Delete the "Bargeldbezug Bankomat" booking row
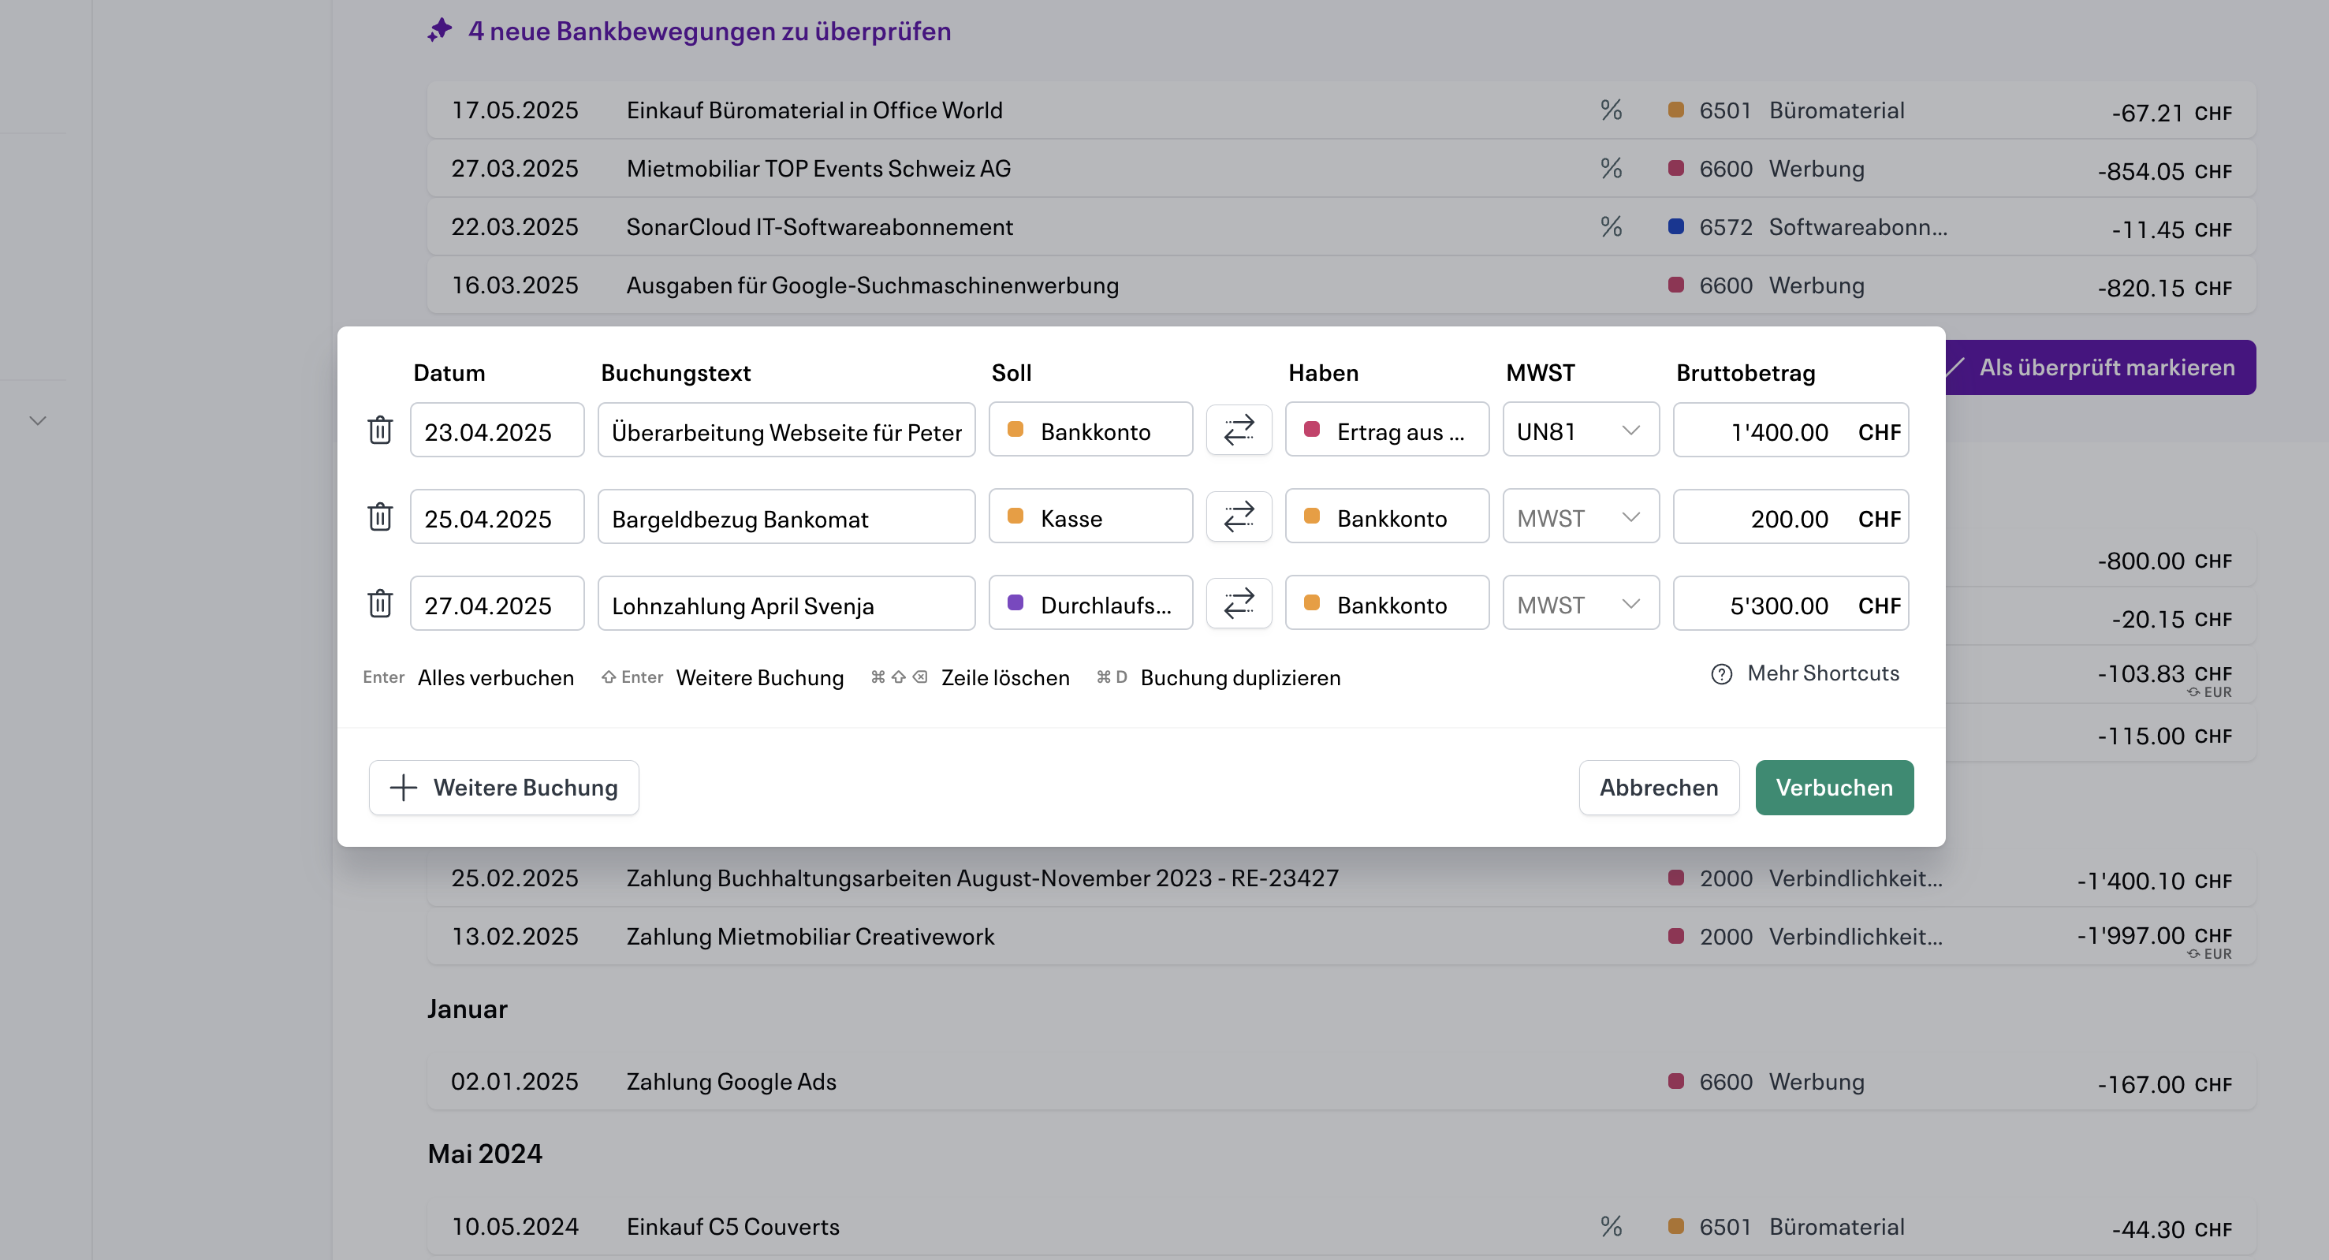 pos(381,516)
